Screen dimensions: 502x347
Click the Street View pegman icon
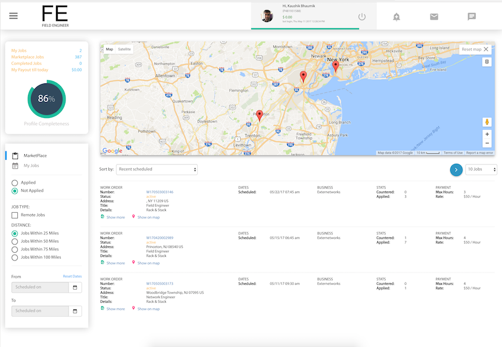click(x=487, y=122)
